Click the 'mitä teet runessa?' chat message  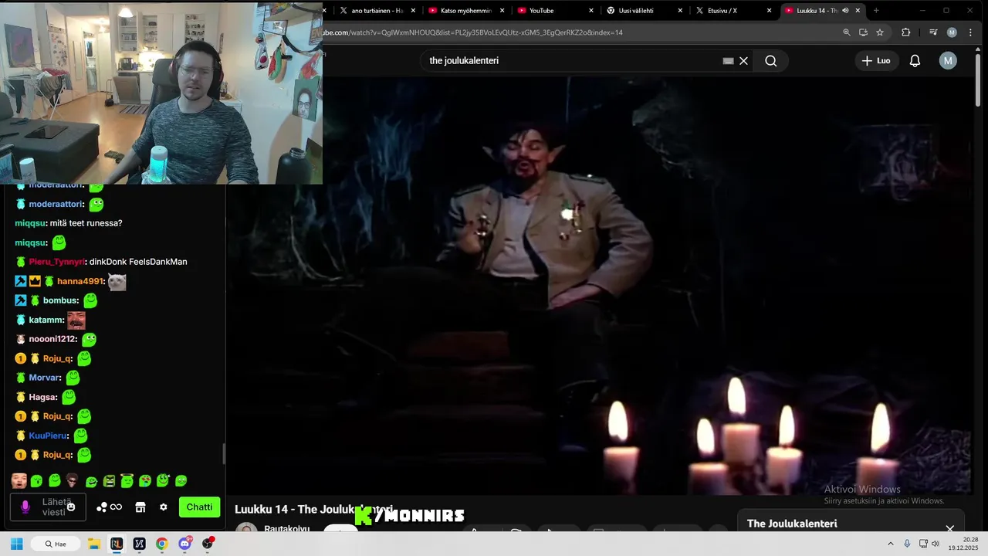(86, 223)
